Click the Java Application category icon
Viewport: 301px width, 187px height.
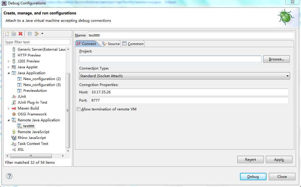(x=14, y=73)
